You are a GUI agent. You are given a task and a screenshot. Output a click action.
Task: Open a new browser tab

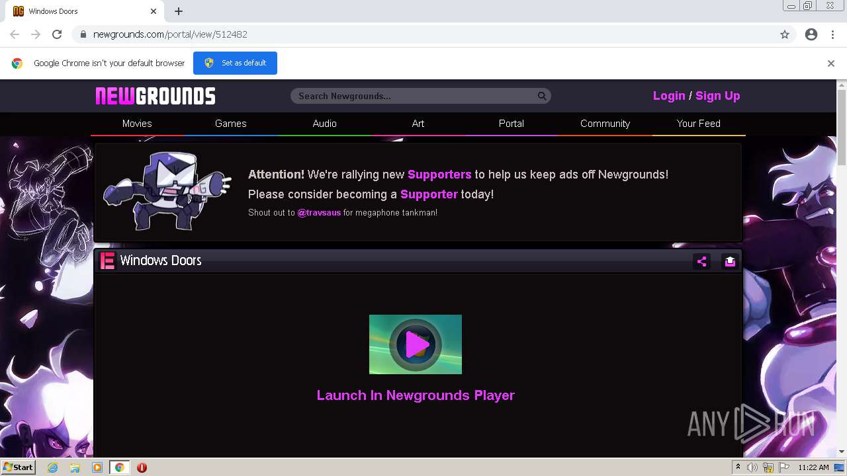coord(179,11)
